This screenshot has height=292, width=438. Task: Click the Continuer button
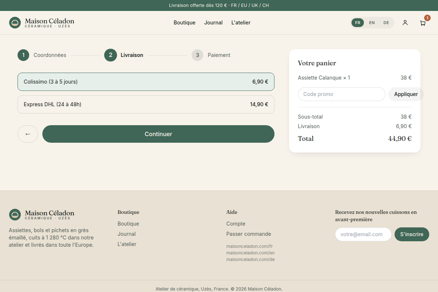point(158,134)
